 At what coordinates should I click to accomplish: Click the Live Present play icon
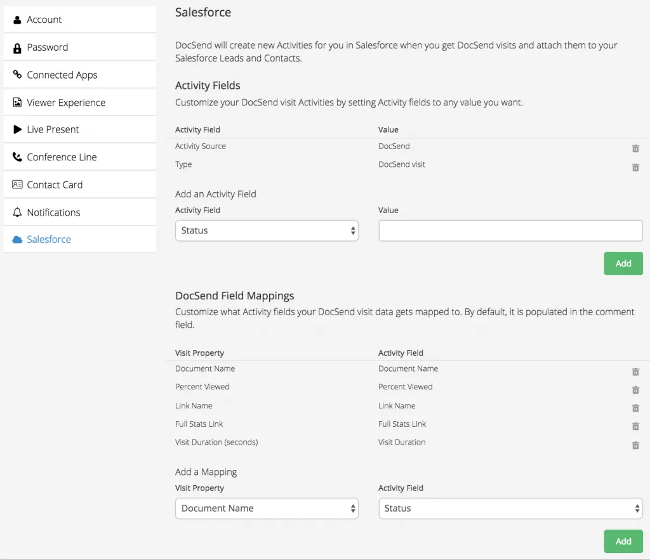click(17, 129)
